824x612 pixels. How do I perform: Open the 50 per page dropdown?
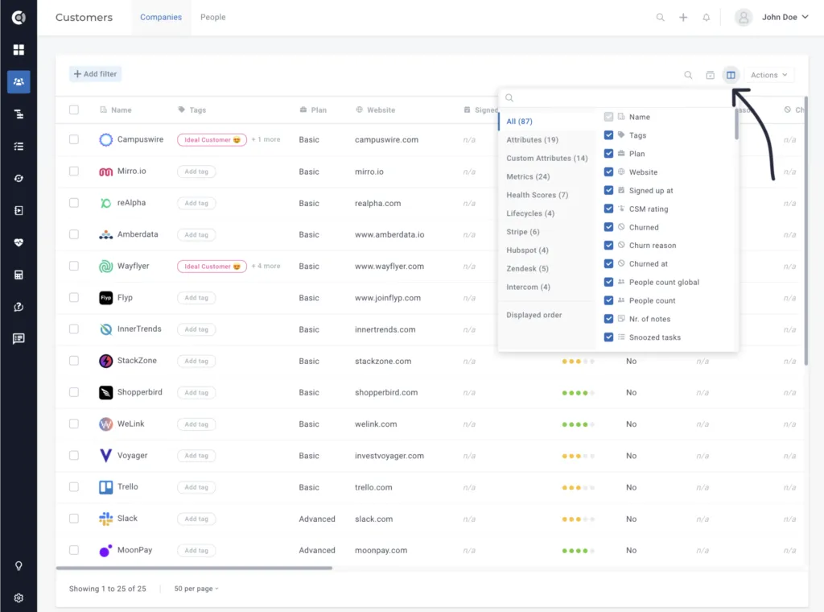pyautogui.click(x=196, y=589)
